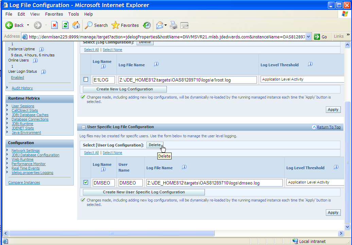Open Favorites star toolbar button
The width and height of the screenshot is (352, 245).
125,25
